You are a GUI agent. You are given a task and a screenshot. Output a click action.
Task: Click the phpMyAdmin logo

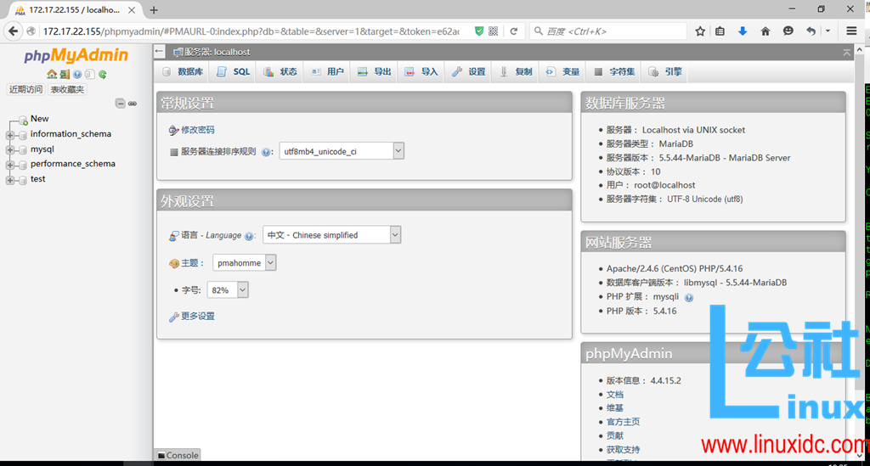click(76, 55)
